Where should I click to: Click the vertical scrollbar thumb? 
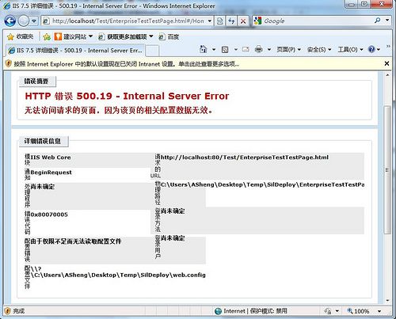point(387,169)
